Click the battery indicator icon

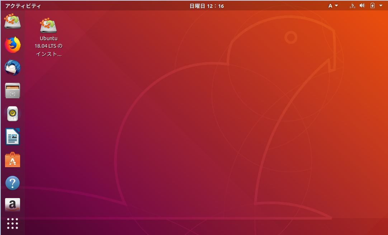pyautogui.click(x=373, y=6)
